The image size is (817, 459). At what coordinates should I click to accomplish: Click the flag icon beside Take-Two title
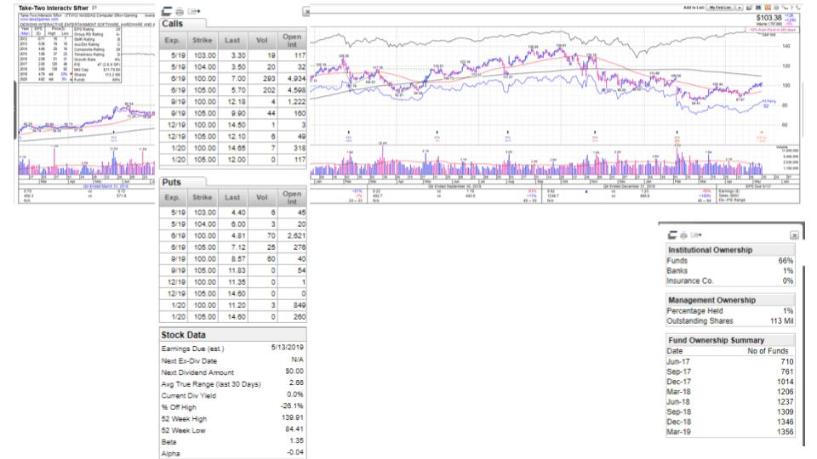[94, 8]
